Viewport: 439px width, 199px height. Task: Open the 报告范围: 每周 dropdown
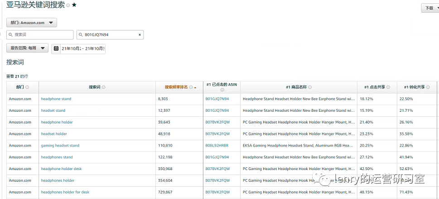coord(28,48)
